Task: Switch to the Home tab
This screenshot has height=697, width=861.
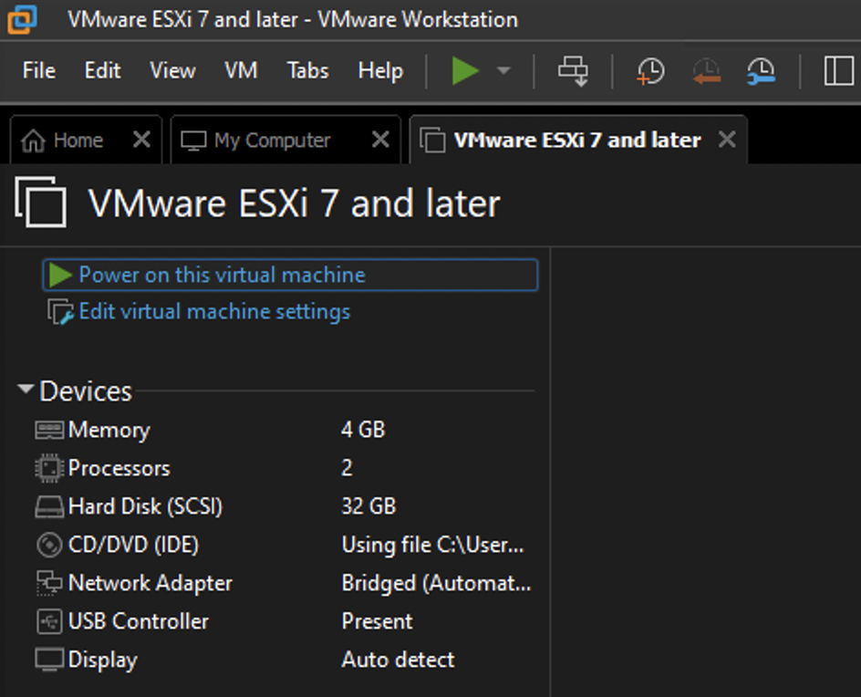Action: click(x=86, y=140)
